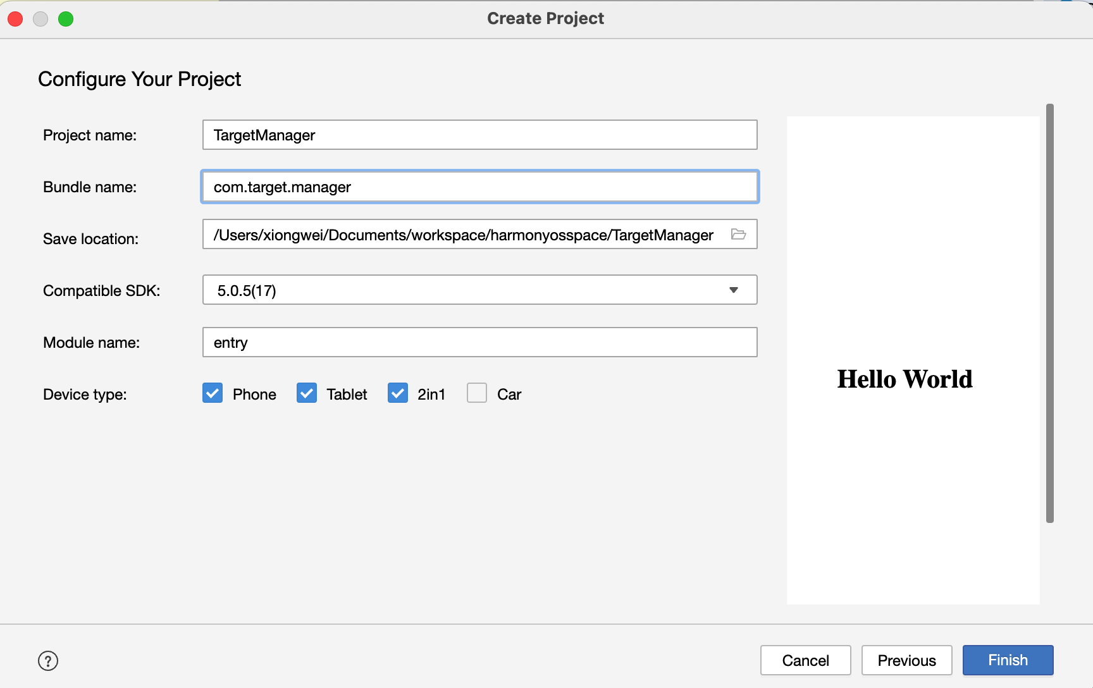Click the folder browse icon in Save location
The height and width of the screenshot is (688, 1093).
click(x=738, y=235)
